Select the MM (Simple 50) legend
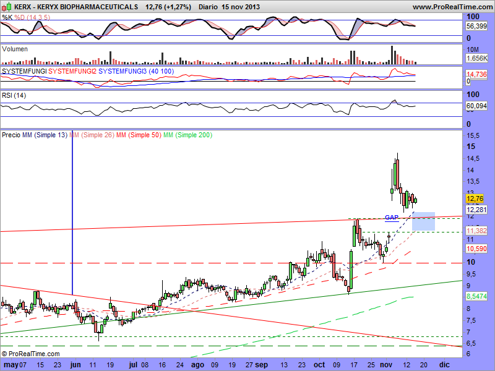495x371 pixels. (x=139, y=135)
